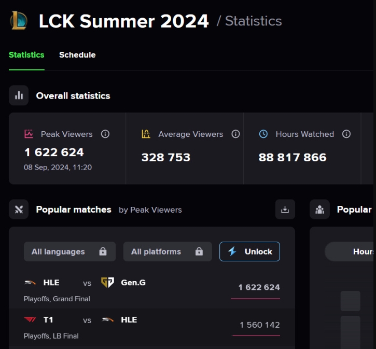The width and height of the screenshot is (376, 349).
Task: Click the Playoffs, LB Final label
Action: point(51,336)
